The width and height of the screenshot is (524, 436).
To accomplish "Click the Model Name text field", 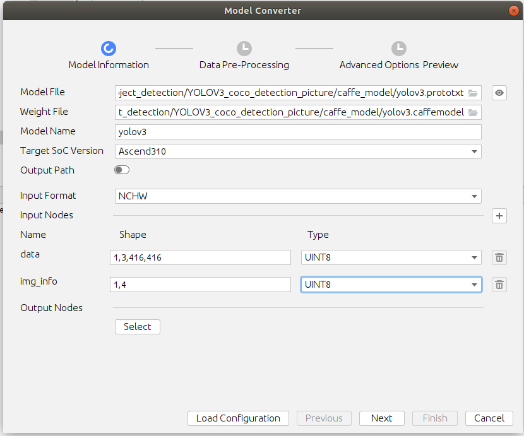I will coord(299,132).
